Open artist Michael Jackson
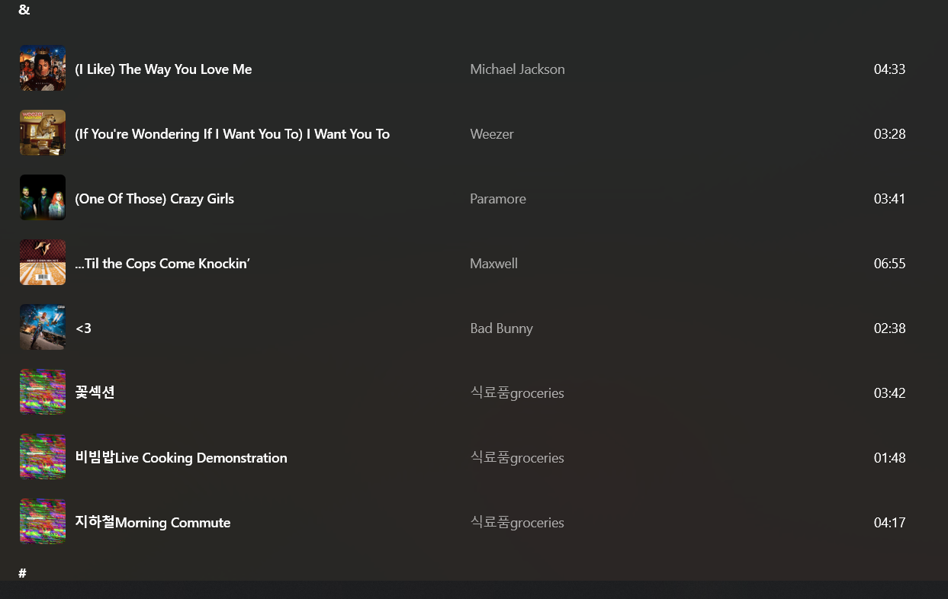Screen dimensions: 948x599 tap(517, 69)
